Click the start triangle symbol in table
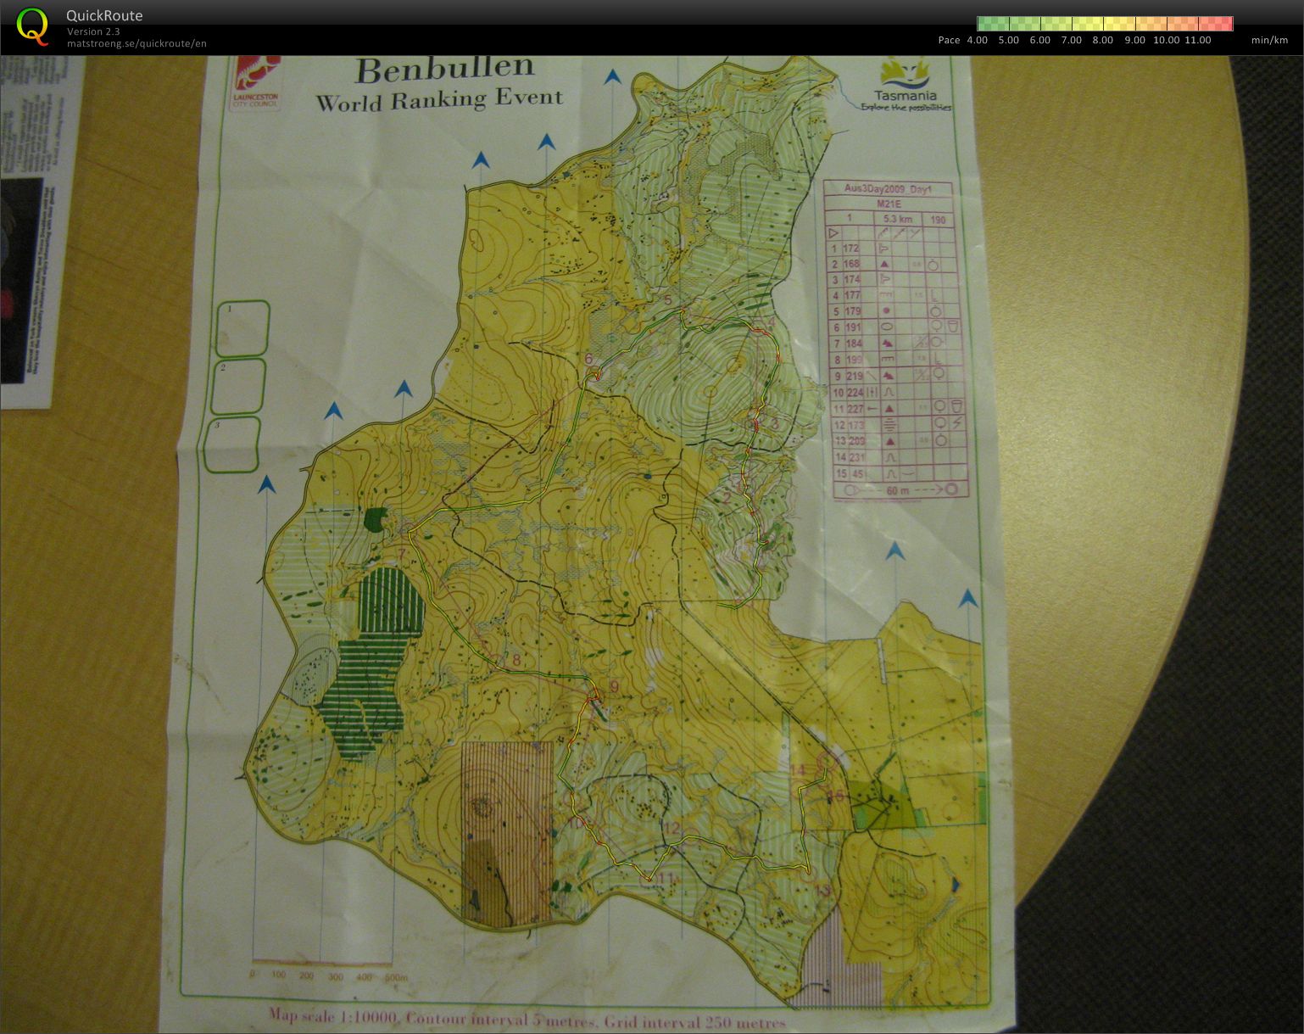This screenshot has height=1034, width=1304. pos(834,232)
